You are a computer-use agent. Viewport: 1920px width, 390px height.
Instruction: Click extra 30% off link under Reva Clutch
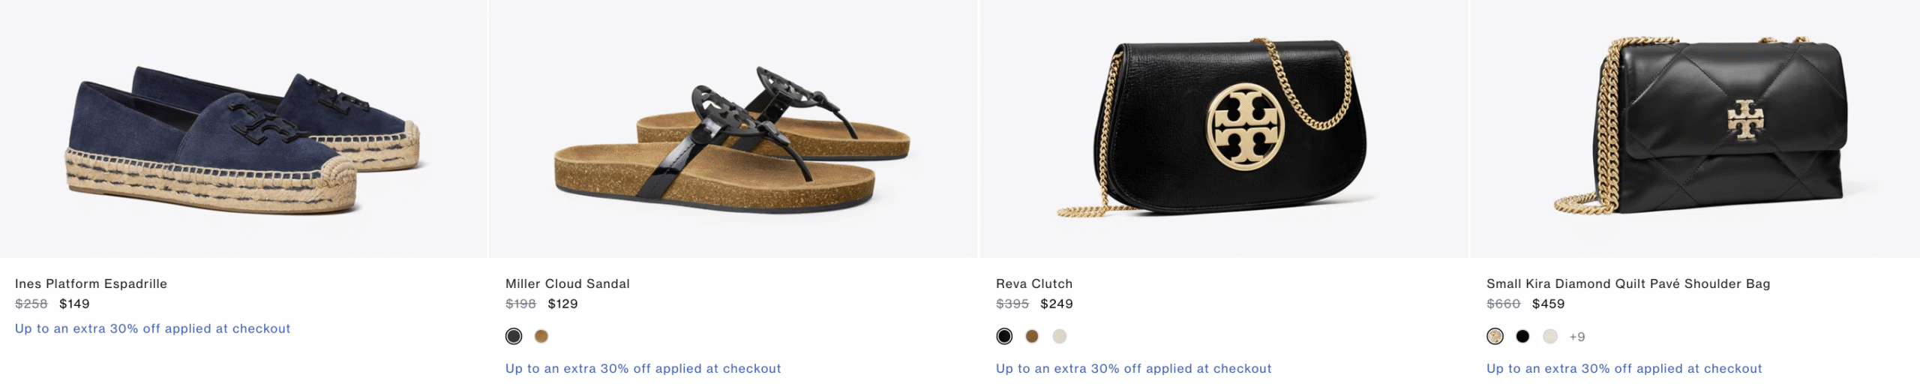(1133, 368)
